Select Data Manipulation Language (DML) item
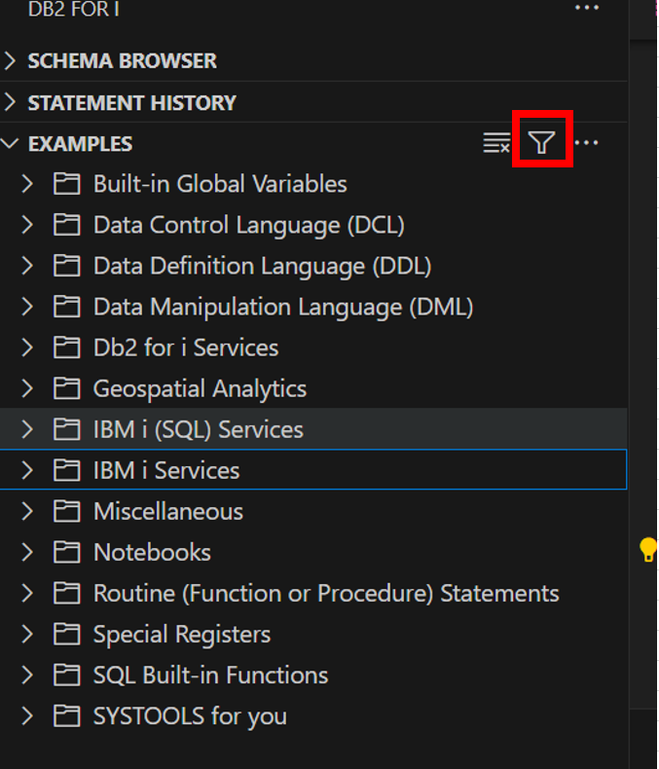The height and width of the screenshot is (769, 659). (x=282, y=307)
